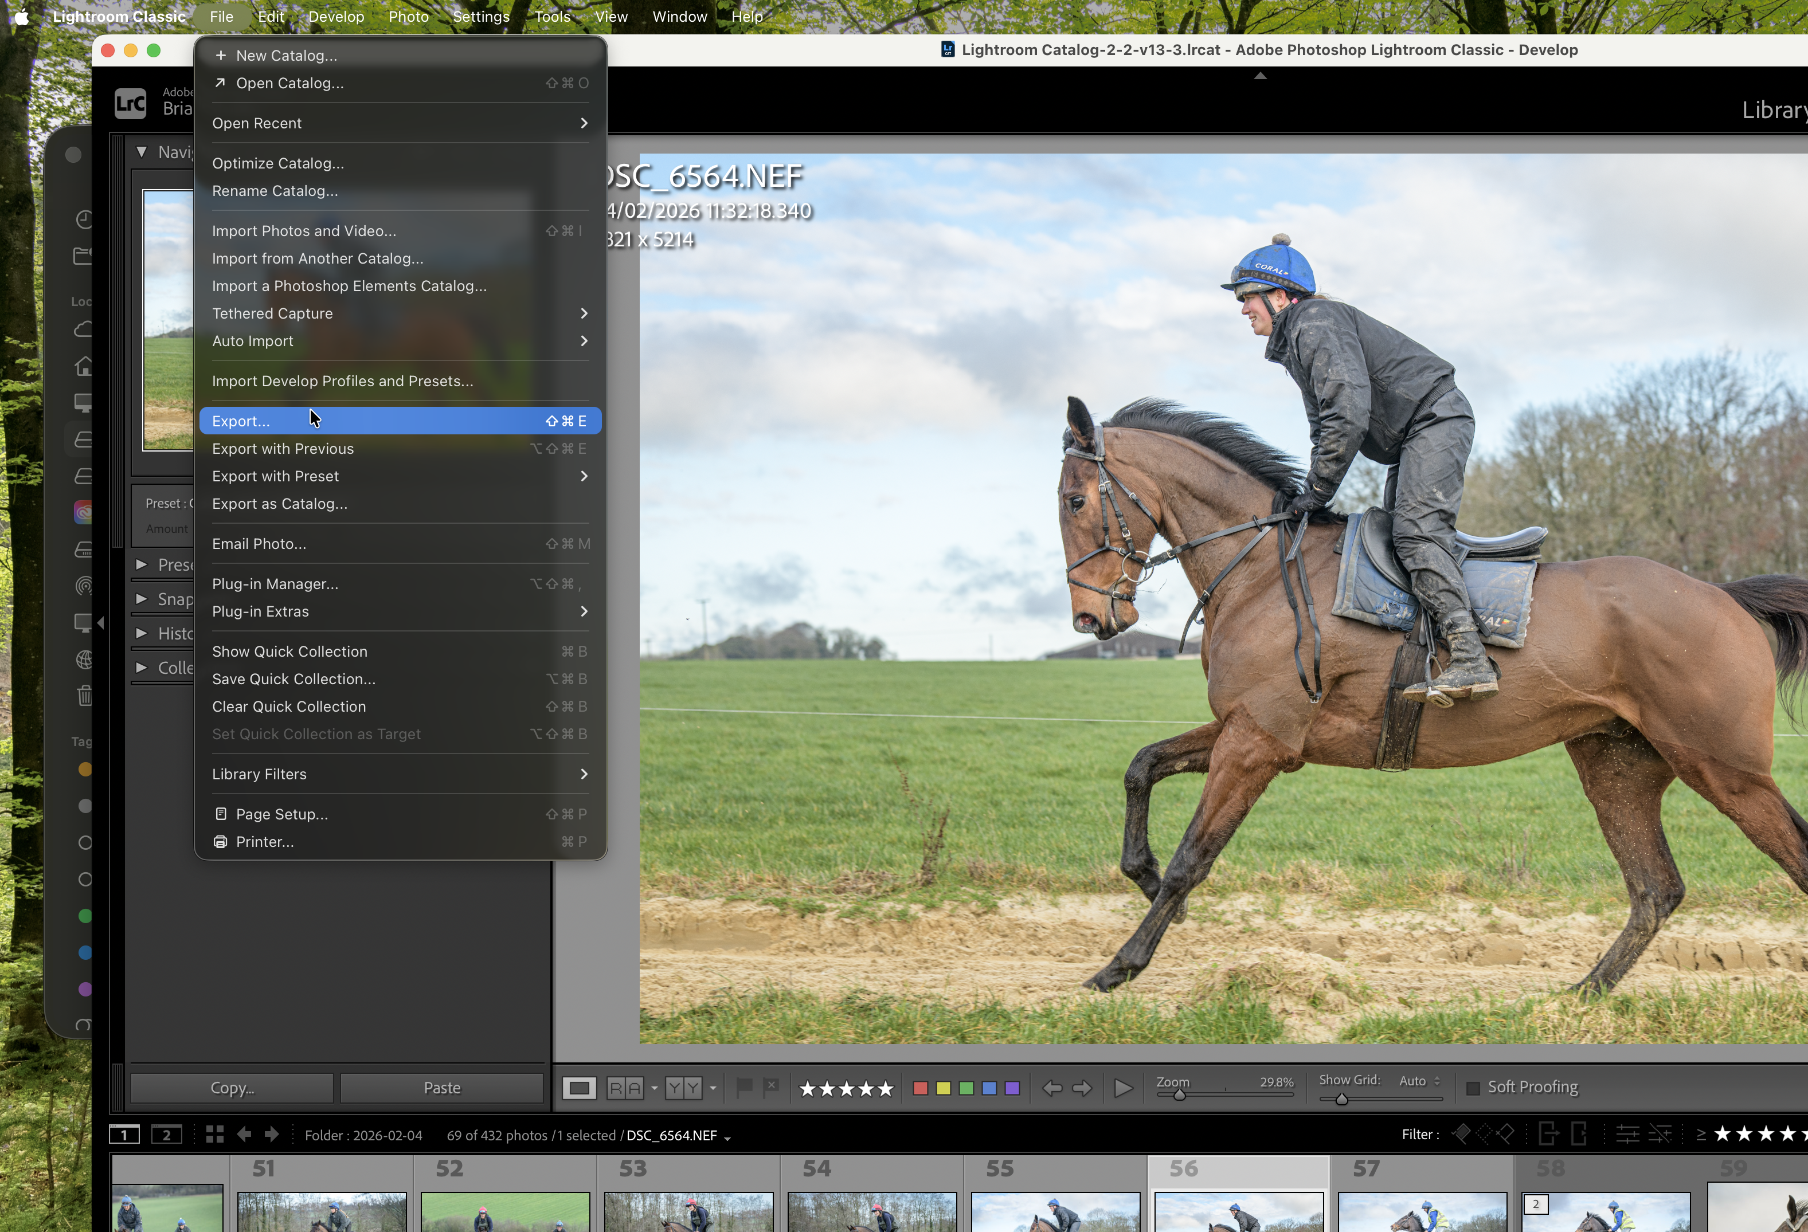The height and width of the screenshot is (1232, 1808).
Task: Select the Loupe view icon in the toolbar
Action: [579, 1088]
